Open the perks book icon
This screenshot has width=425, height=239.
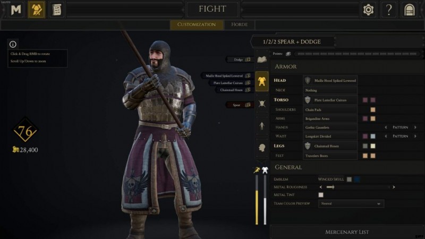pos(261,59)
